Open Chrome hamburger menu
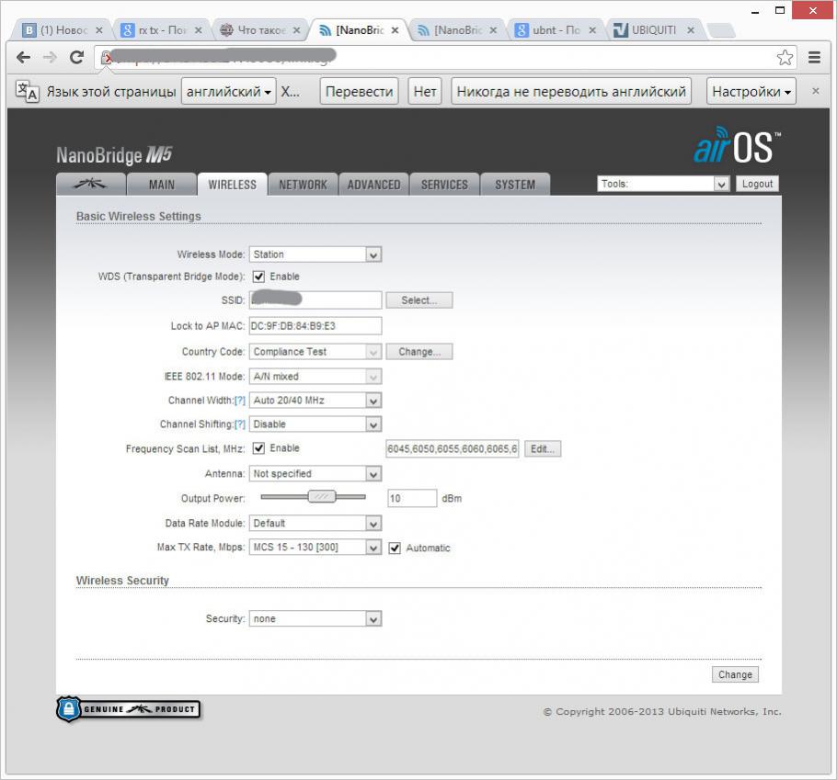This screenshot has height=780, width=837. (814, 58)
